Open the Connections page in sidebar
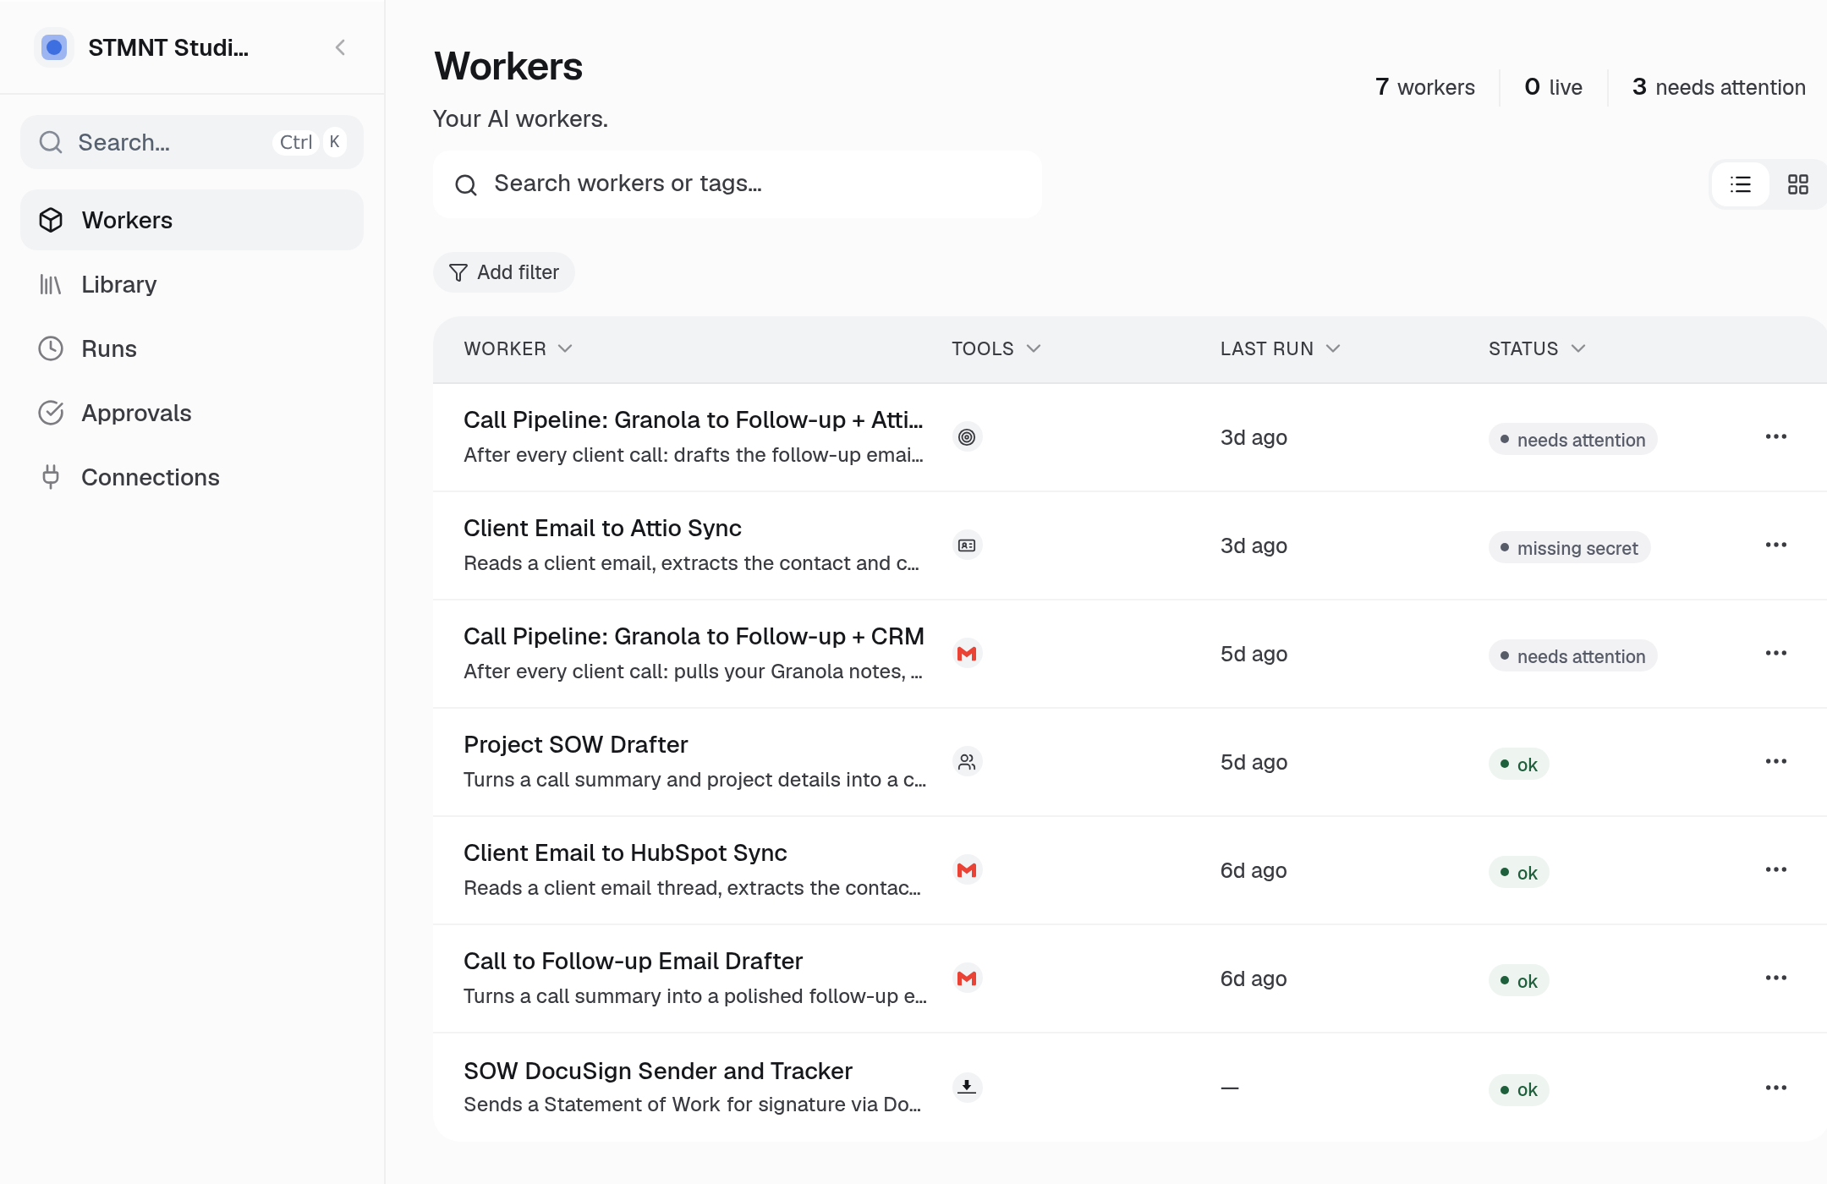Viewport: 1827px width, 1184px height. [x=192, y=477]
